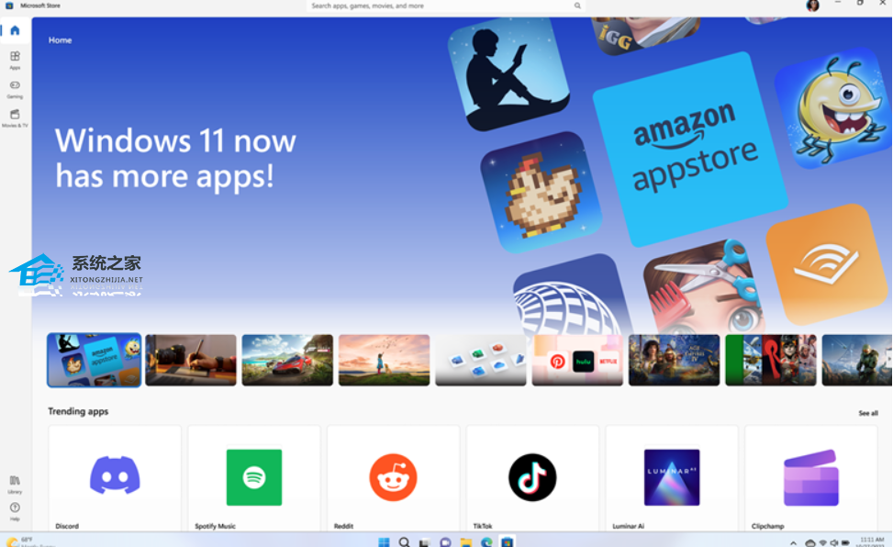Open the weather widget showing 68°F
Viewport: 893px width, 547px height.
28,541
